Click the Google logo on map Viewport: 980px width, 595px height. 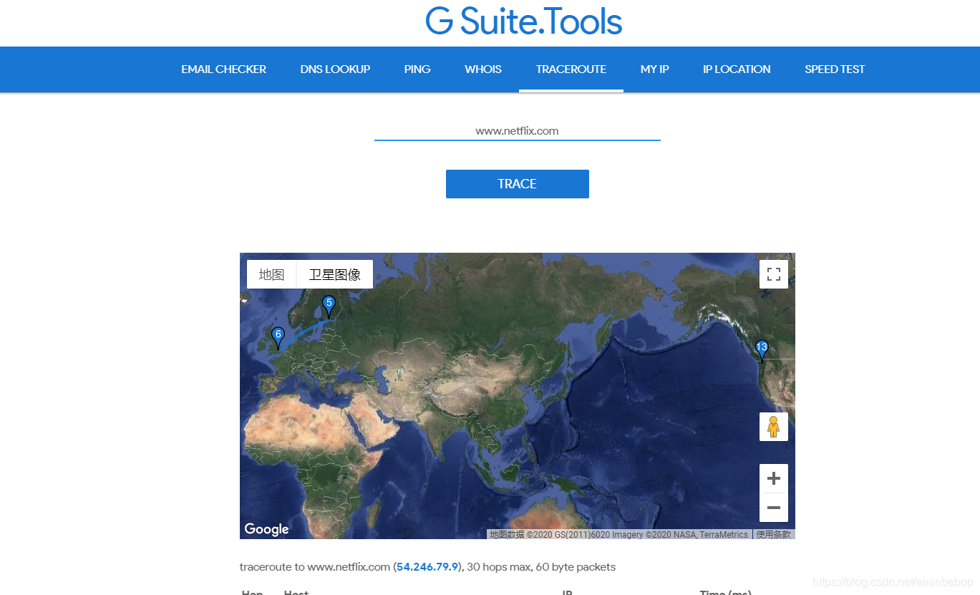point(266,529)
